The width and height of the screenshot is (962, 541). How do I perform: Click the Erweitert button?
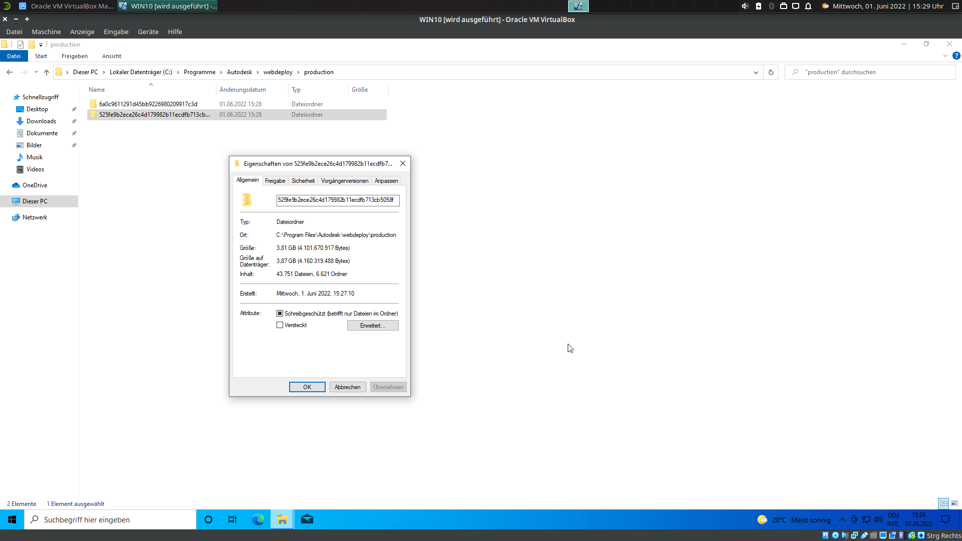click(x=373, y=325)
